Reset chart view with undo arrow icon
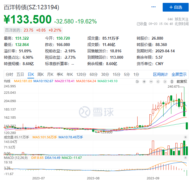 click(x=137, y=82)
